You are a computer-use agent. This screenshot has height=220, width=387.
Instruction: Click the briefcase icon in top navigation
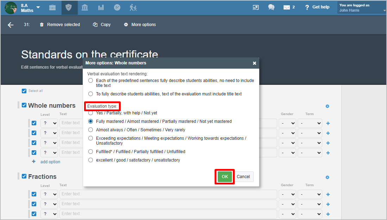[x=52, y=7]
